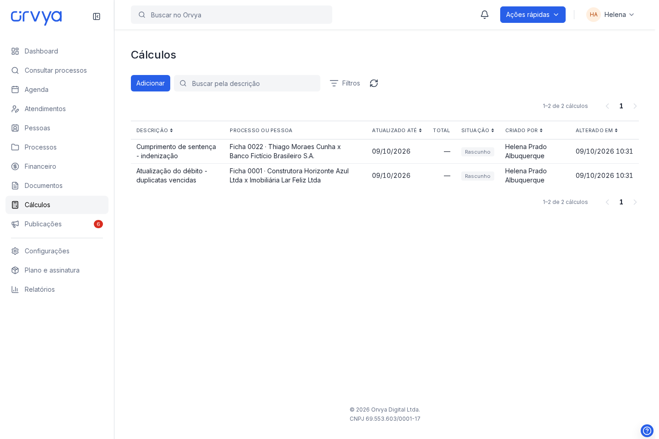Click the Relatórios bar chart icon
The width and height of the screenshot is (659, 439).
coord(15,289)
